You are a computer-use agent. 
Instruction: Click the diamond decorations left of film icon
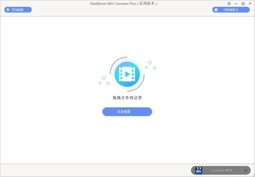pos(102,79)
